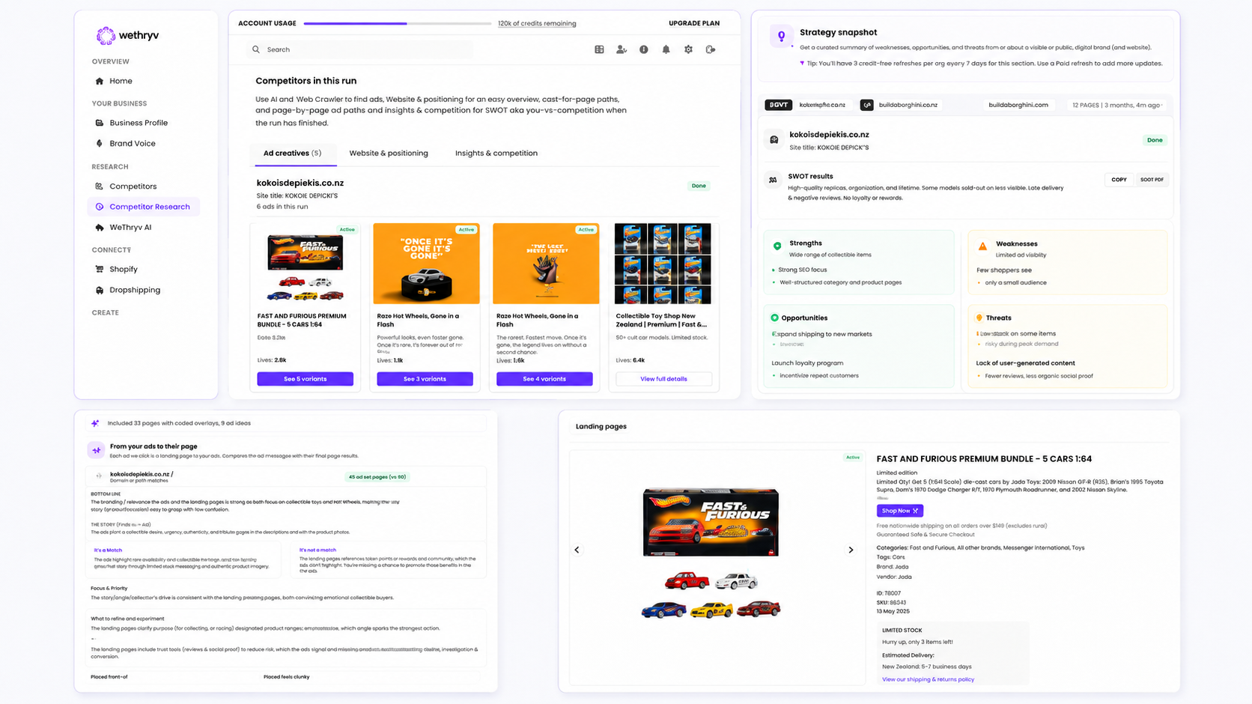Click the Business Profile sidebar icon
This screenshot has height=704, width=1252.
click(x=100, y=123)
